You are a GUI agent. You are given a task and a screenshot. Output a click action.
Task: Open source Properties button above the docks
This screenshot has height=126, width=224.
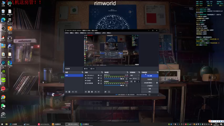tap(86, 69)
